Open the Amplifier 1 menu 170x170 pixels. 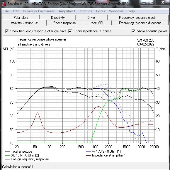[x=67, y=11]
